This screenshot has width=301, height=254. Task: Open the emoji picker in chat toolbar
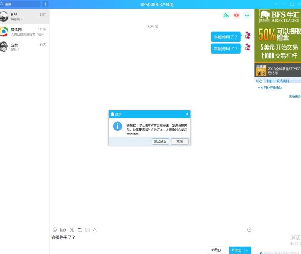pos(55,229)
